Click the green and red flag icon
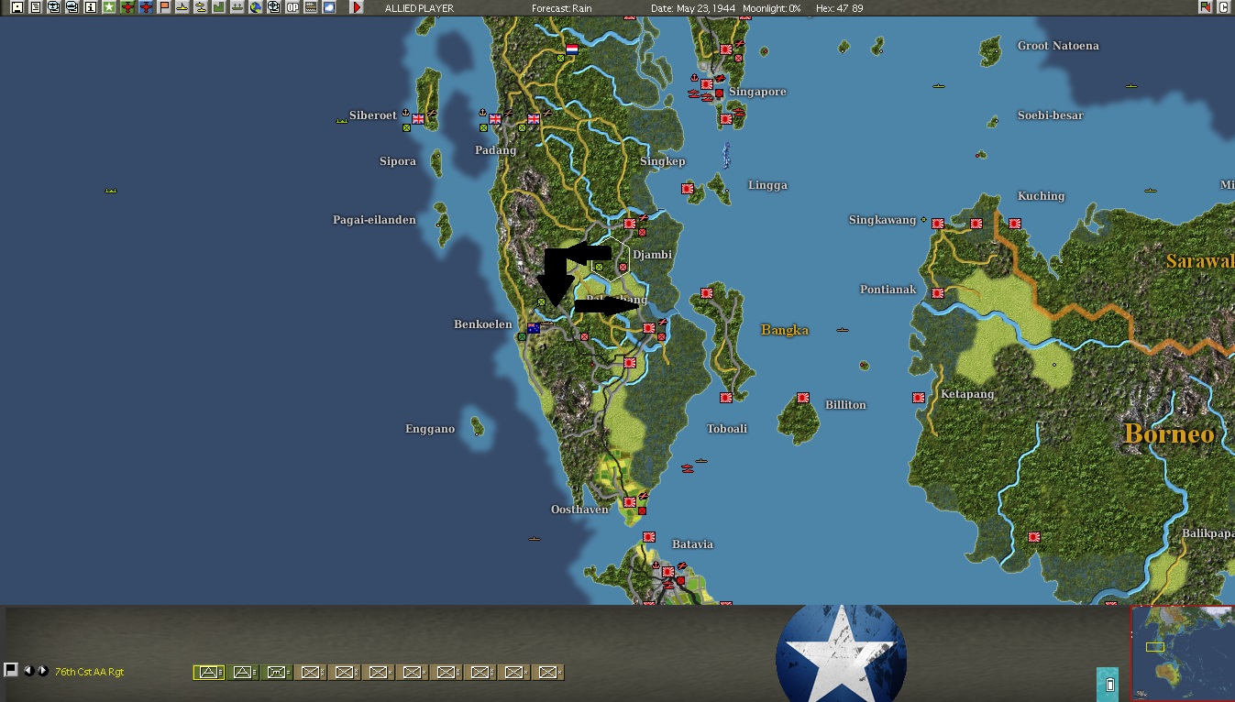The width and height of the screenshot is (1235, 702). click(1205, 7)
